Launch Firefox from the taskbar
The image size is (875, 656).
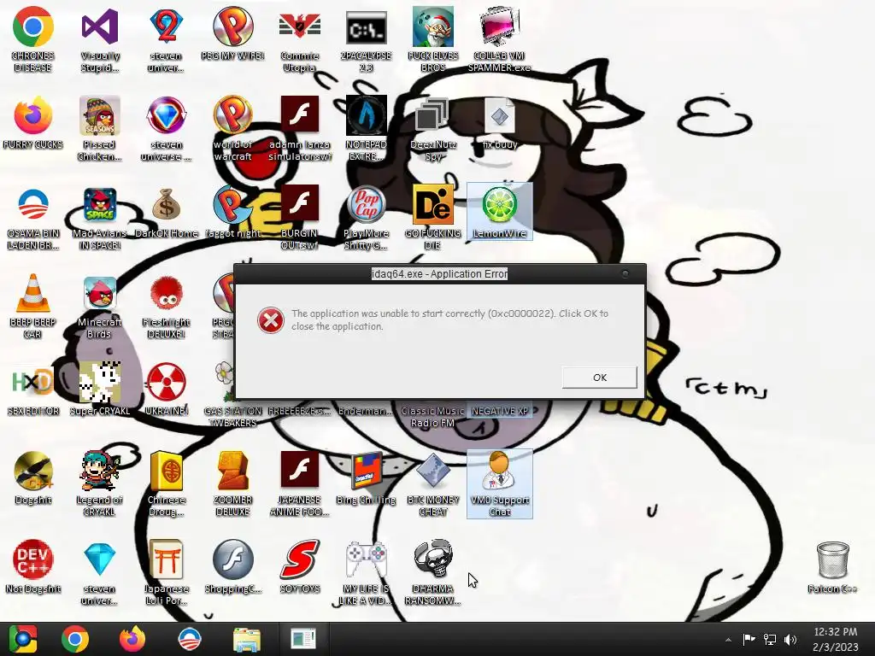132,639
